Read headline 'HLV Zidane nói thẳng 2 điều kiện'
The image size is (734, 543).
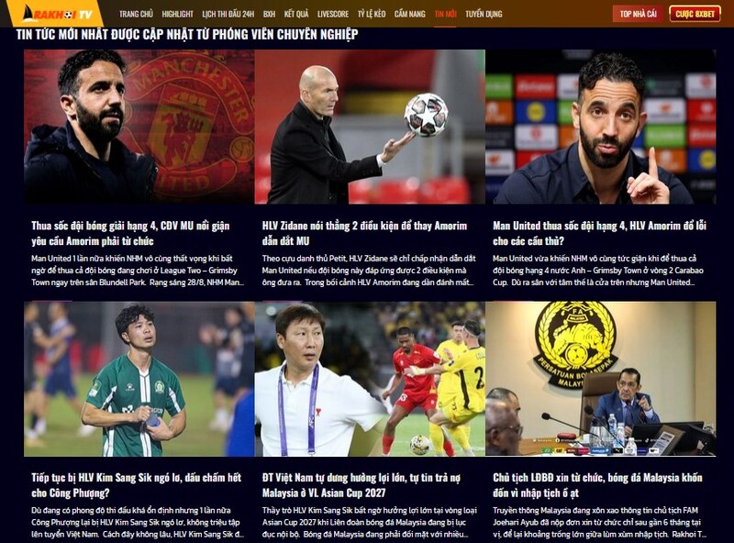pyautogui.click(x=364, y=233)
